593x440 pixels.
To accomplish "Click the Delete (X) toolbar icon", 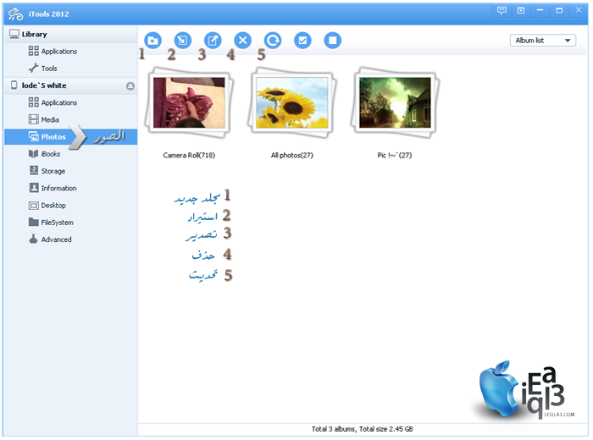I will (242, 40).
